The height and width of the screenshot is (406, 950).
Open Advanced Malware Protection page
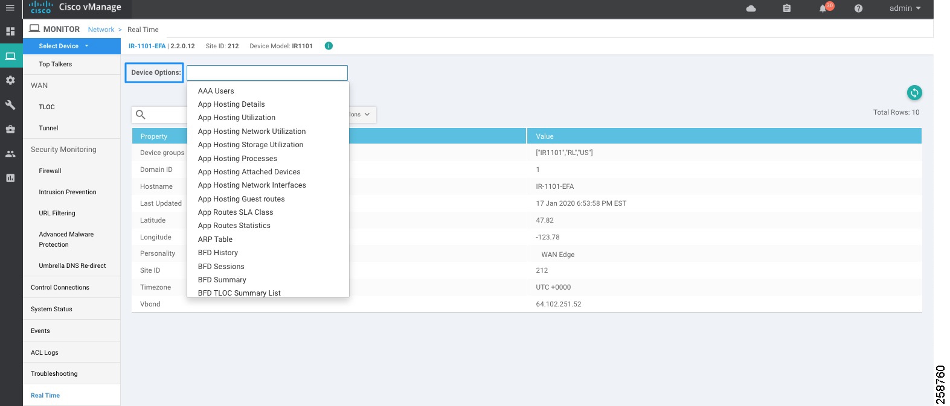[x=66, y=239]
